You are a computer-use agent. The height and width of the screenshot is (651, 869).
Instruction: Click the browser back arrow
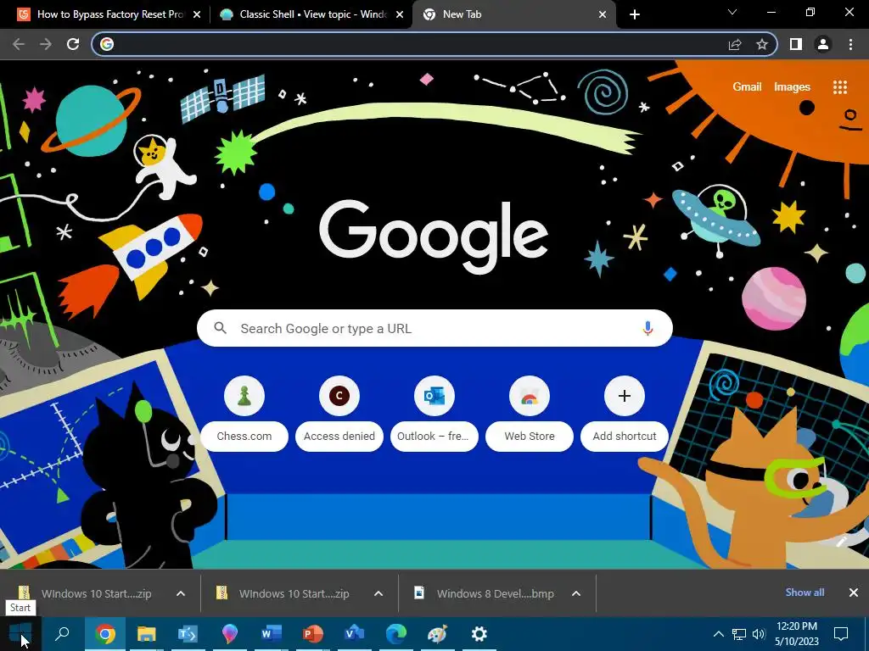[x=19, y=44]
